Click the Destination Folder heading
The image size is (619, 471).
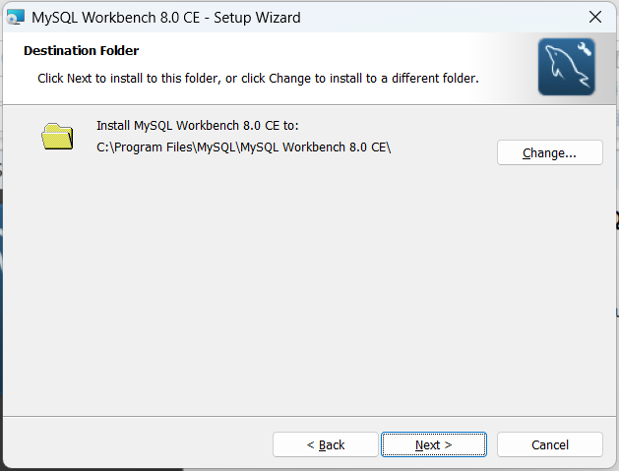point(81,50)
